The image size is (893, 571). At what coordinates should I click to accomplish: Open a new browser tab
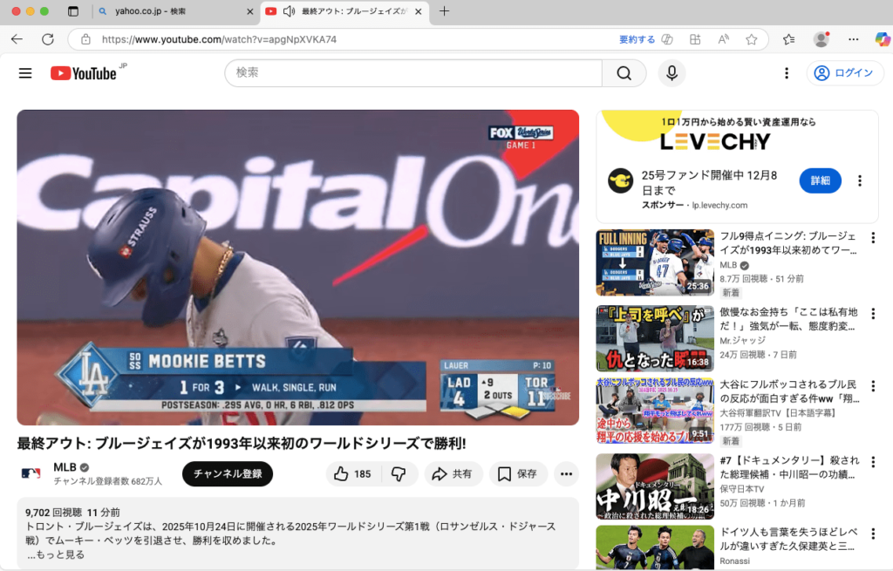coord(444,10)
